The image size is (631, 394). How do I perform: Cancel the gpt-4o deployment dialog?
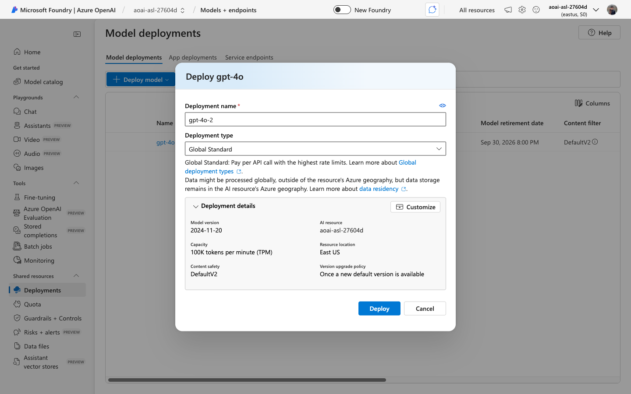point(425,309)
